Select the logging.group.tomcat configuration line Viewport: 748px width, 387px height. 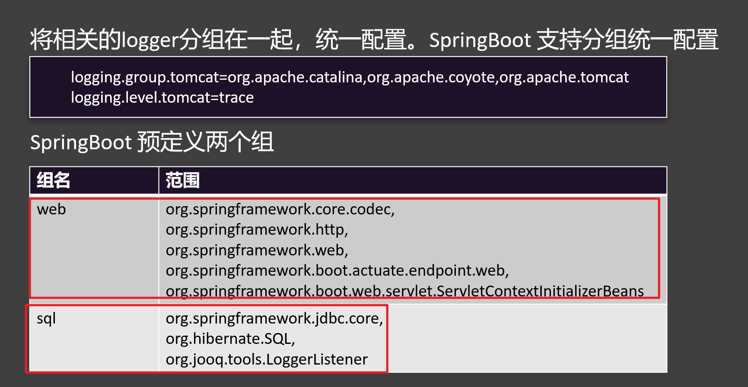click(x=350, y=77)
